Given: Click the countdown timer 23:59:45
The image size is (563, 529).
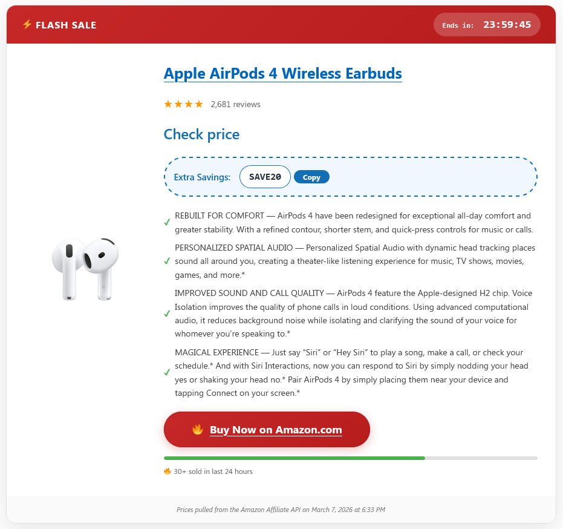Looking at the screenshot, I should click(x=507, y=25).
